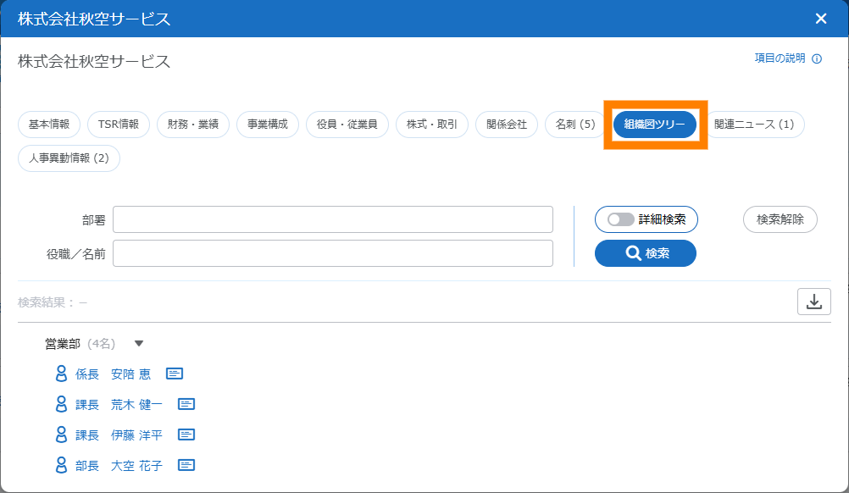Open business card icon for 荒木 健一

pyautogui.click(x=186, y=404)
